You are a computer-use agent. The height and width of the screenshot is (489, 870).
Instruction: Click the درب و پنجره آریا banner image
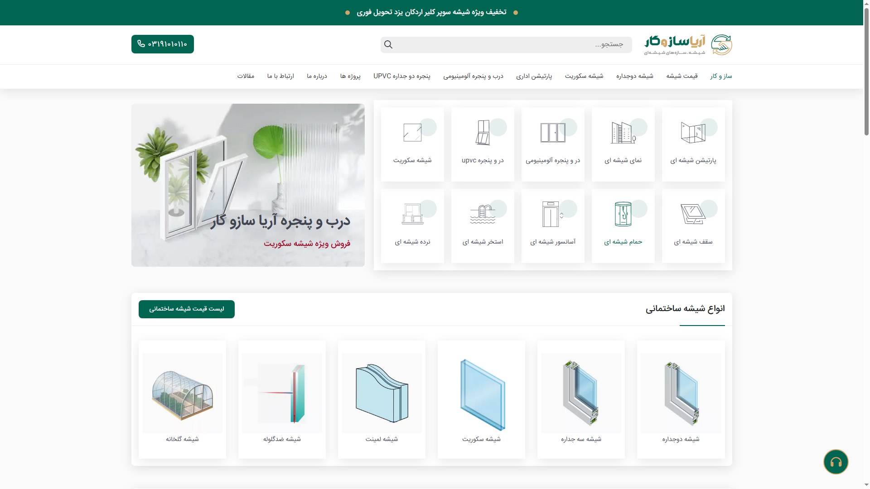248,185
